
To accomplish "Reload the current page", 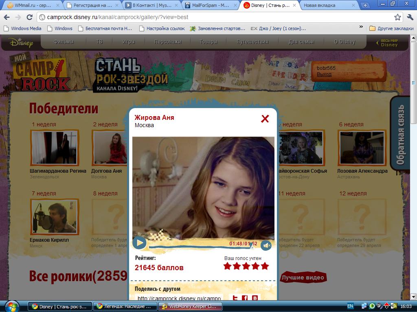I will point(29,17).
